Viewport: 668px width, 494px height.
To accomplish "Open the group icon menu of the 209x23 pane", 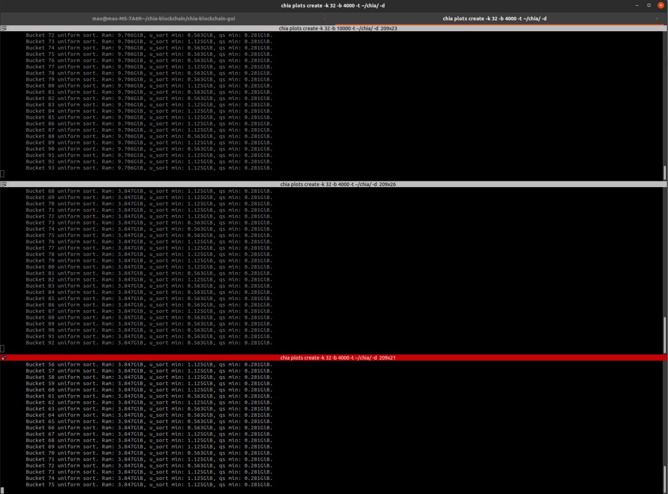I will click(x=4, y=28).
